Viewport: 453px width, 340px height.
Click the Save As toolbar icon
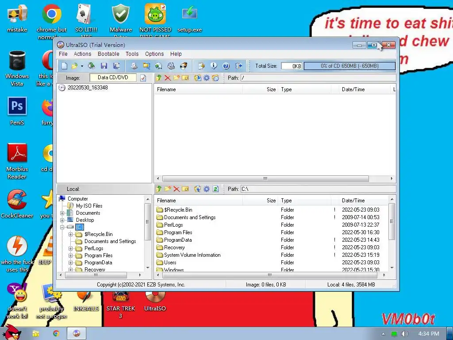pyautogui.click(x=116, y=66)
